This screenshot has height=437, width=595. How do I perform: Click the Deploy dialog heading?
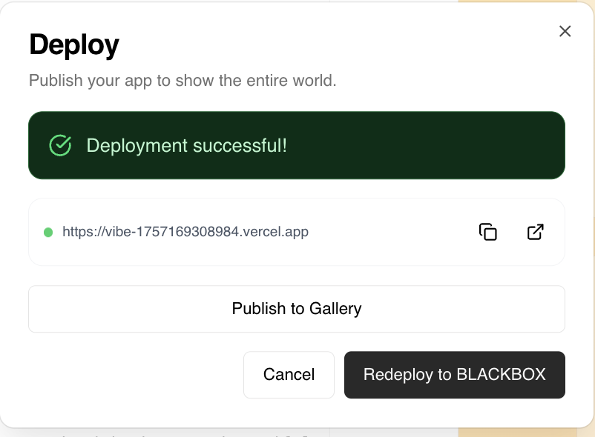tap(74, 44)
